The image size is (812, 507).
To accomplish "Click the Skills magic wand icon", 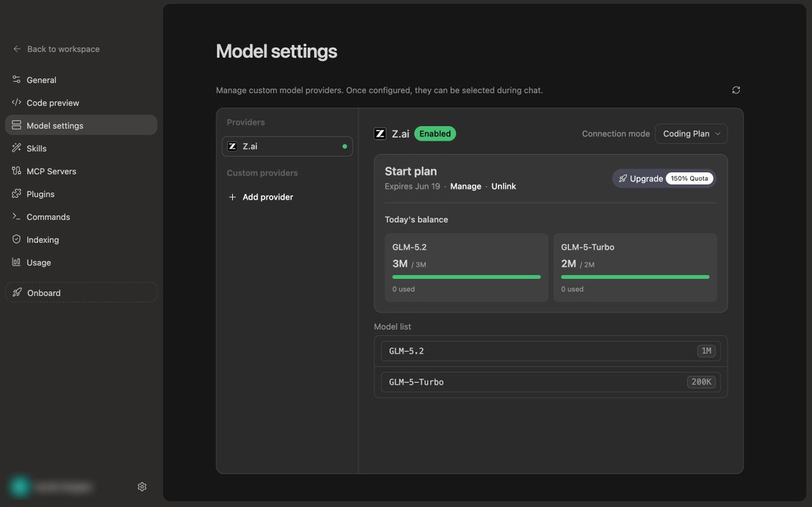I will coord(16,148).
